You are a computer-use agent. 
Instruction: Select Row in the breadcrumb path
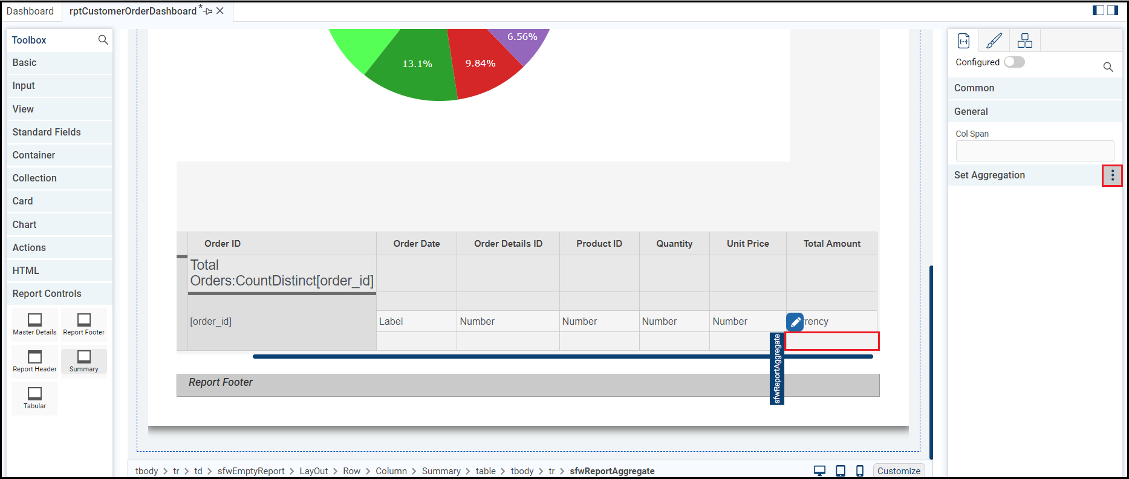(x=351, y=471)
